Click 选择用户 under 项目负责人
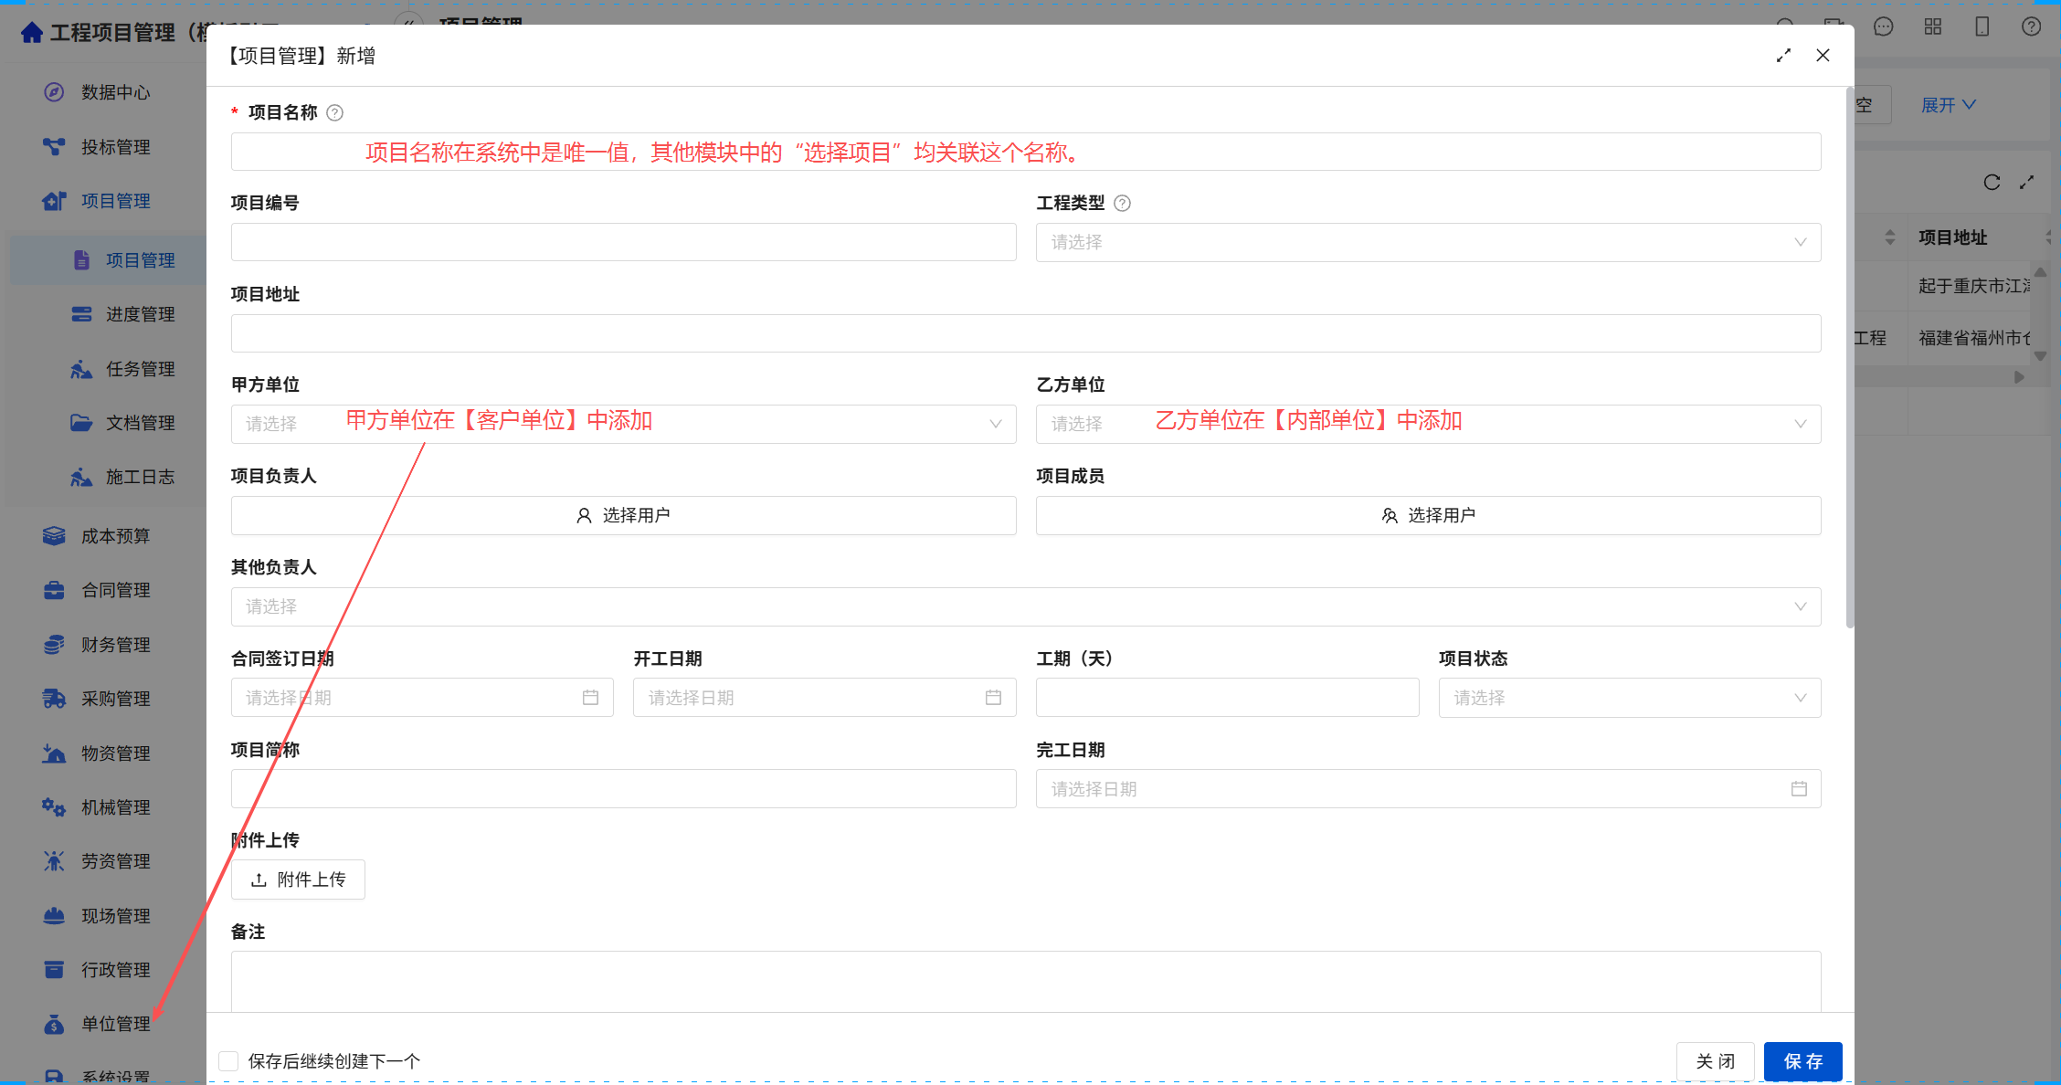2061x1085 pixels. pos(623,515)
